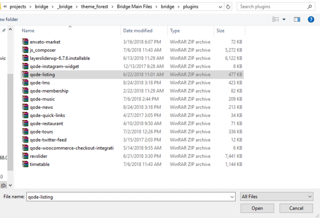
Task: Click the 4/27/2017 3:05 PM date
Action: (142, 115)
